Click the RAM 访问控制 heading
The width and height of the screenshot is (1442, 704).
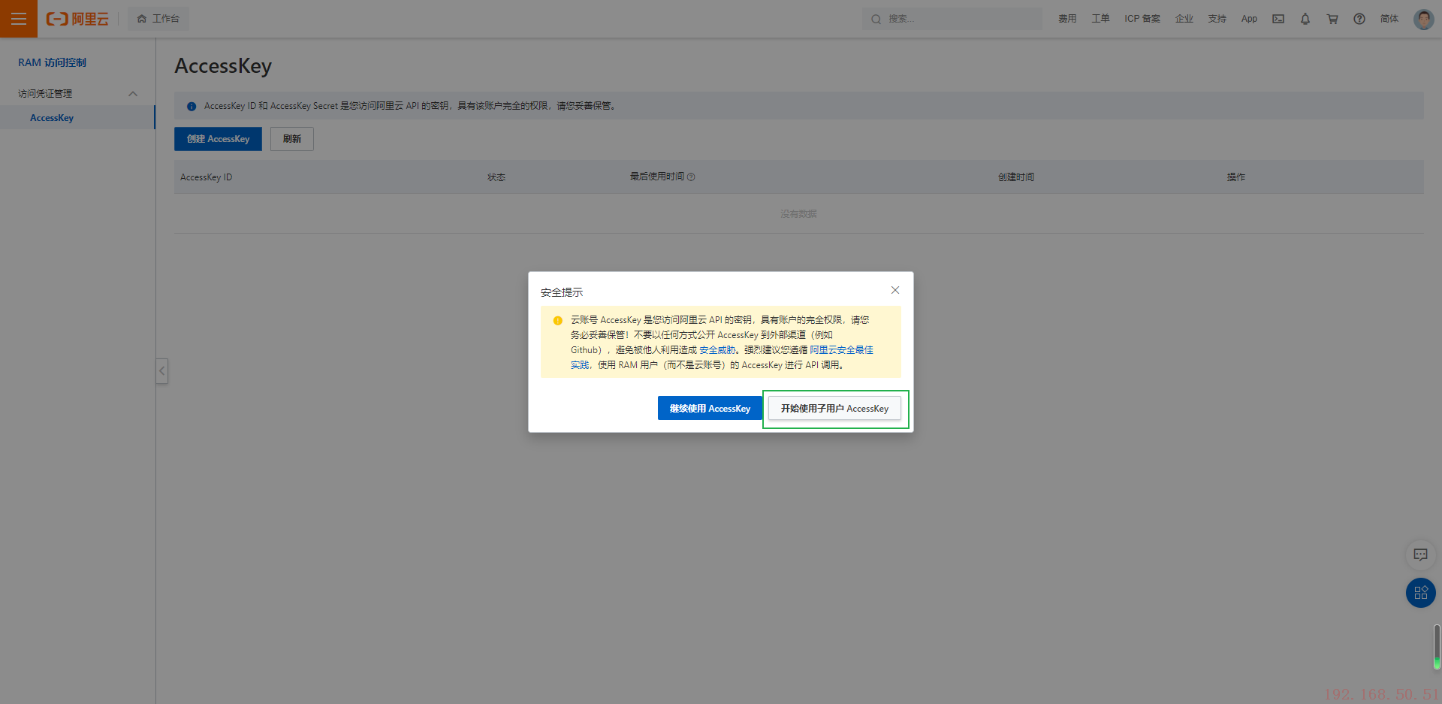tap(53, 62)
